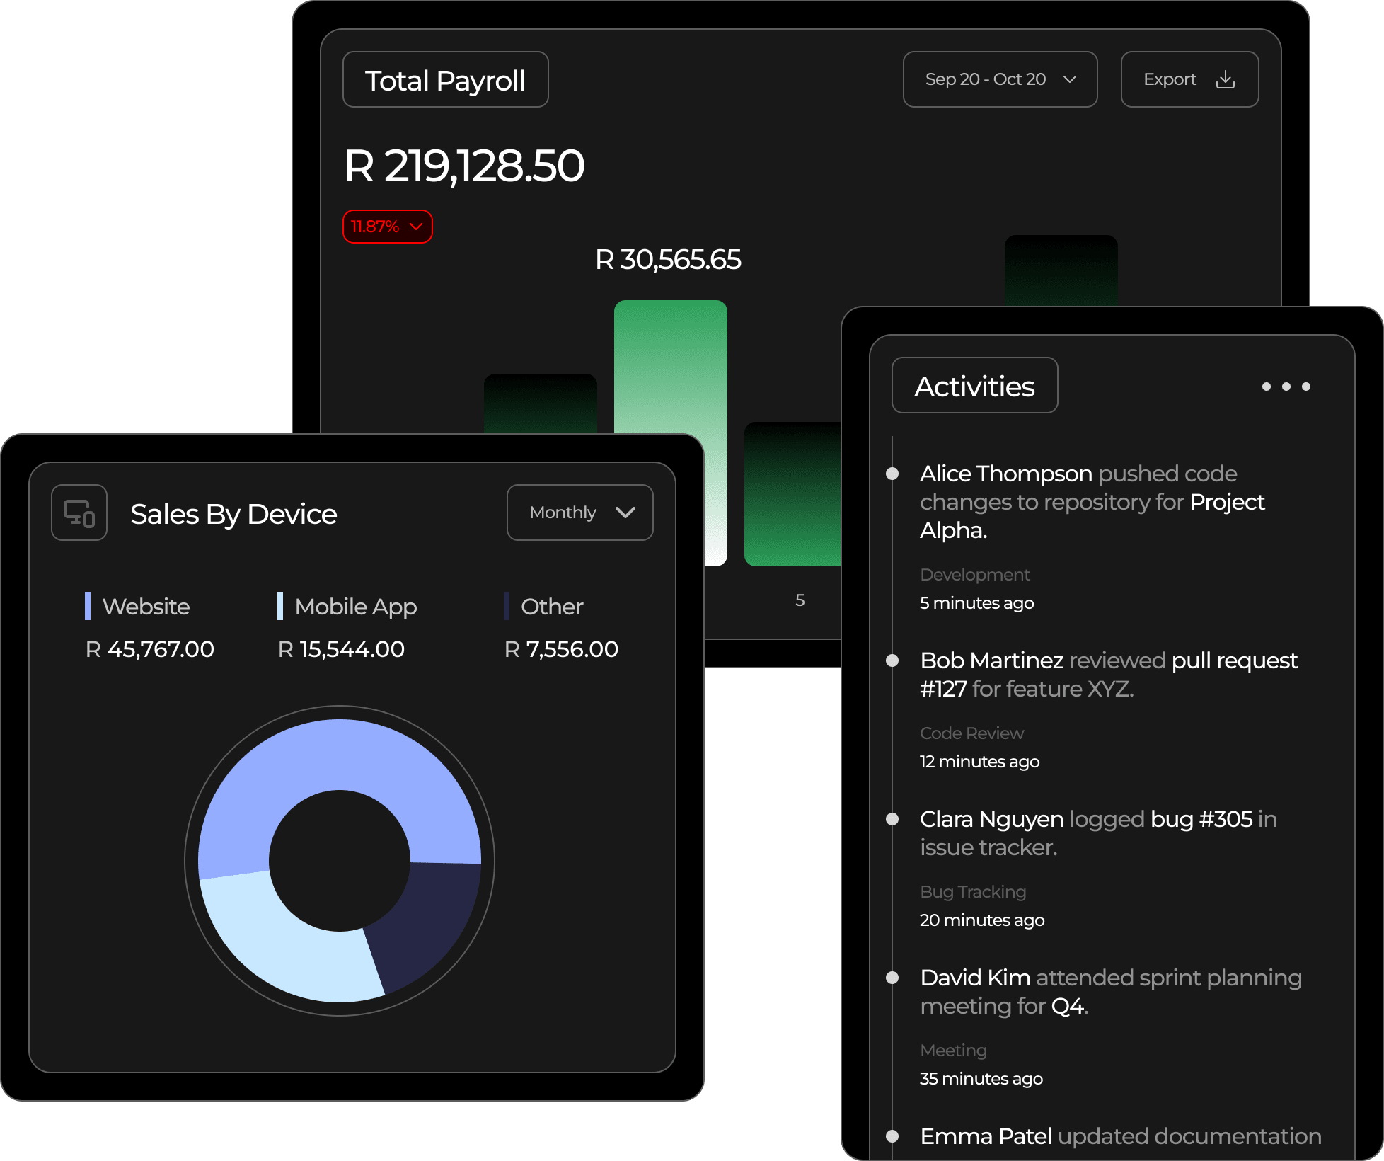Open the Project Alpha link
Viewport: 1384px width, 1161px height.
click(1226, 502)
